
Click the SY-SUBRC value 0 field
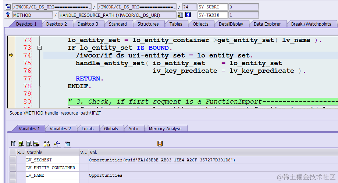[x=243, y=7]
